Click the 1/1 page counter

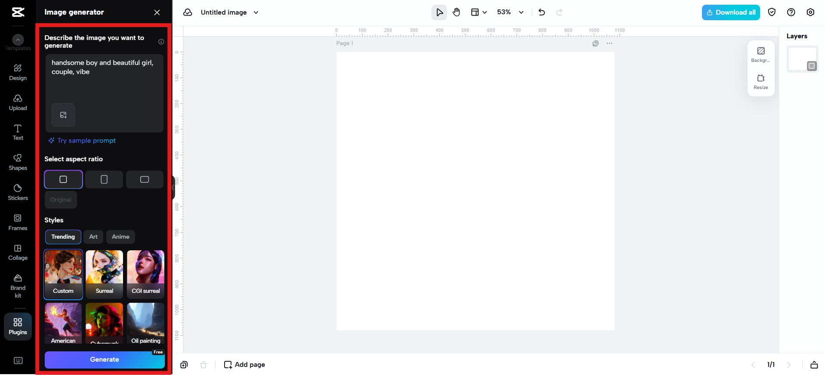[x=771, y=365]
